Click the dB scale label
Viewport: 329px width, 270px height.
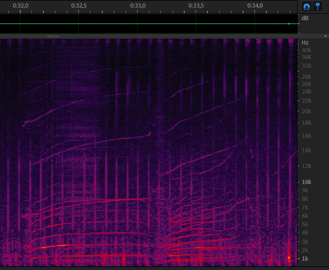coord(305,18)
